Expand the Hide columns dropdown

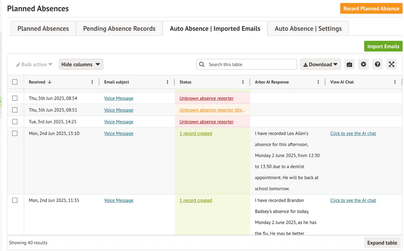tap(81, 64)
